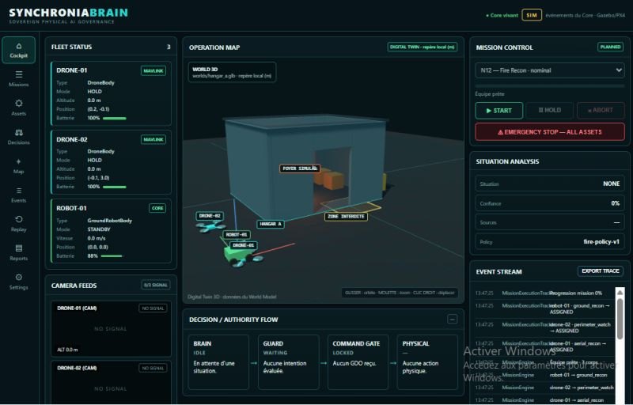Screen dimensions: 633x405
Task: Click the 0/3 SIGNAL camera badge
Action: [x=156, y=285]
